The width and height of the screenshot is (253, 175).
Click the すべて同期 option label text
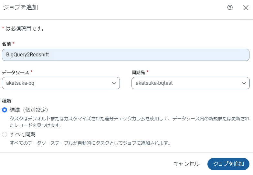point(23,134)
